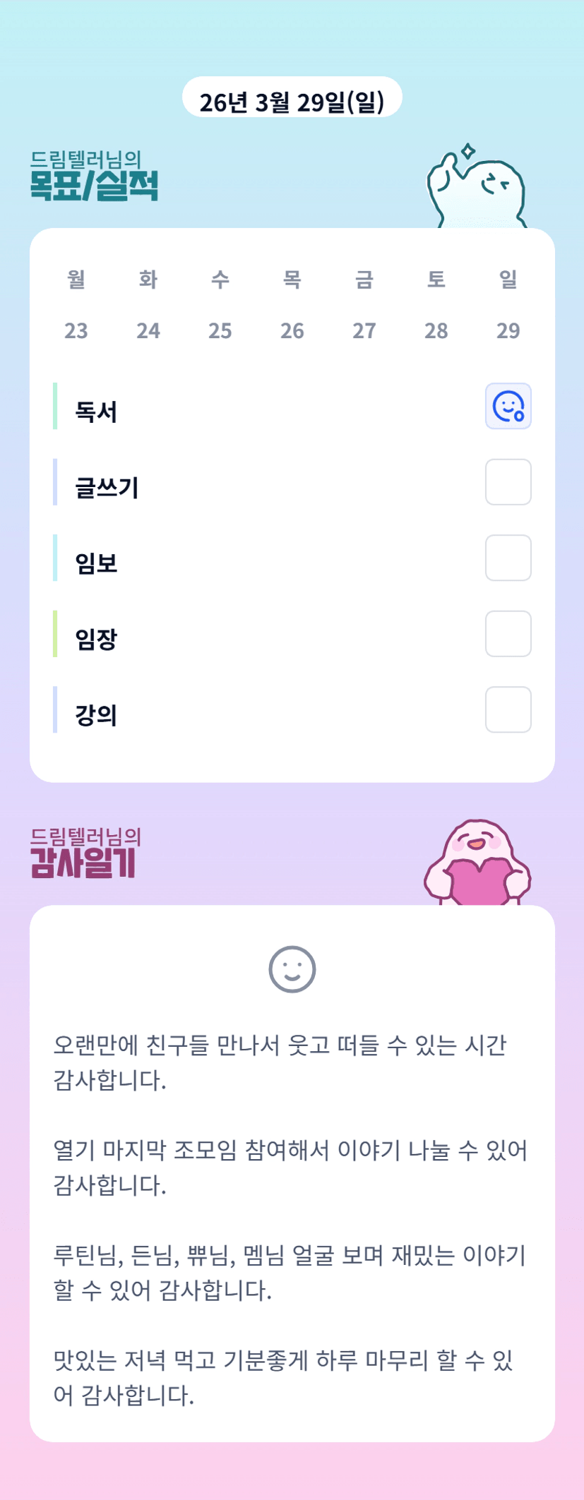Select Tuesday 24 in the week row
Screen dimensions: 584x1500
[148, 330]
